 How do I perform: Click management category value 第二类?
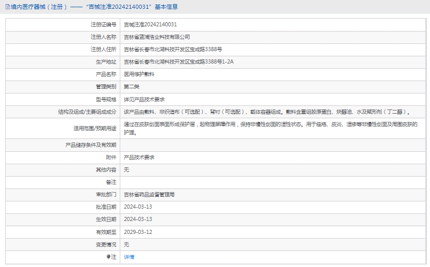click(132, 86)
